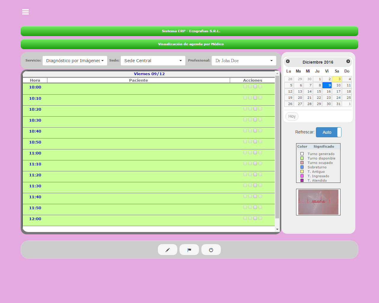The width and height of the screenshot is (379, 303).
Task: Expand the Sede Central dropdown
Action: pyautogui.click(x=153, y=61)
